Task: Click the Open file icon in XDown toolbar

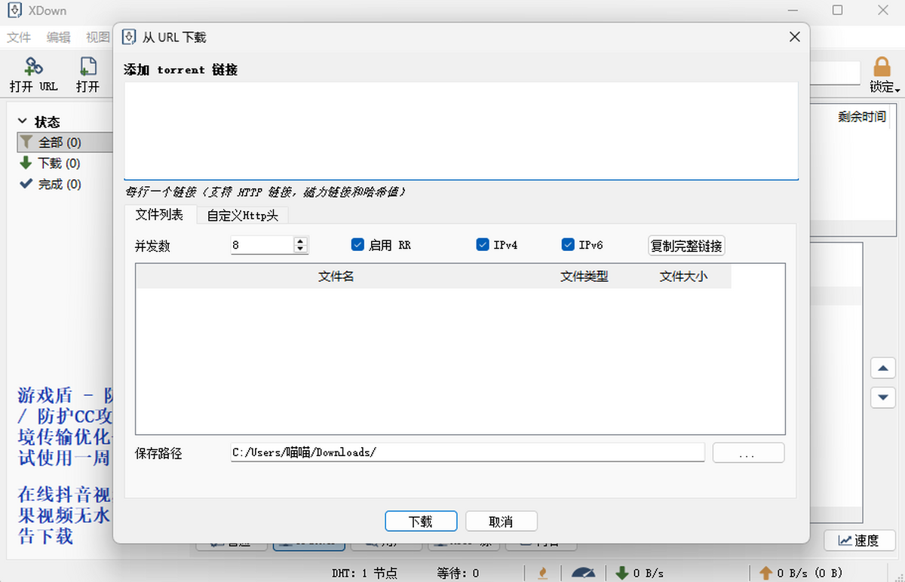Action: (88, 67)
